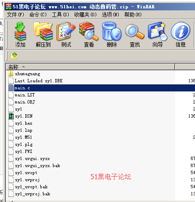Image resolution: width=195 pixels, height=202 pixels.
Task: Click the main.OBJ file icon
Action: [x=11, y=102]
